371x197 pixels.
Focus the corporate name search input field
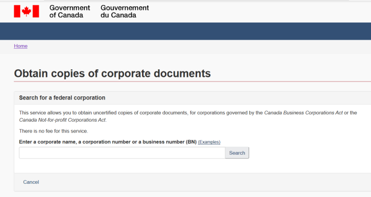pyautogui.click(x=122, y=153)
